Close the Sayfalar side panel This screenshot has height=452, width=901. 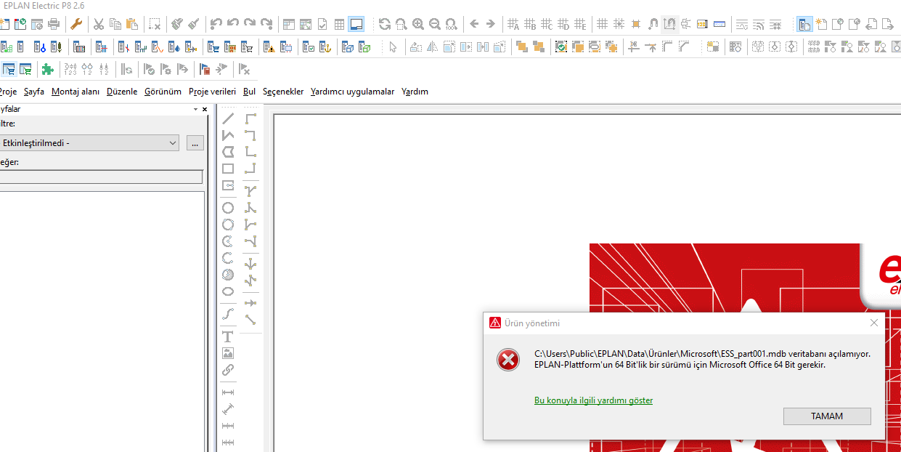coord(205,109)
